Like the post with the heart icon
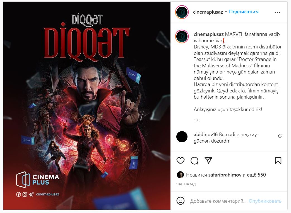The width and height of the screenshot is (291, 213). click(x=181, y=161)
